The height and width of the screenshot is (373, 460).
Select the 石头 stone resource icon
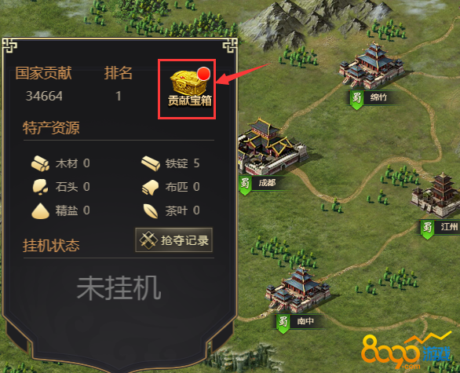(x=40, y=187)
